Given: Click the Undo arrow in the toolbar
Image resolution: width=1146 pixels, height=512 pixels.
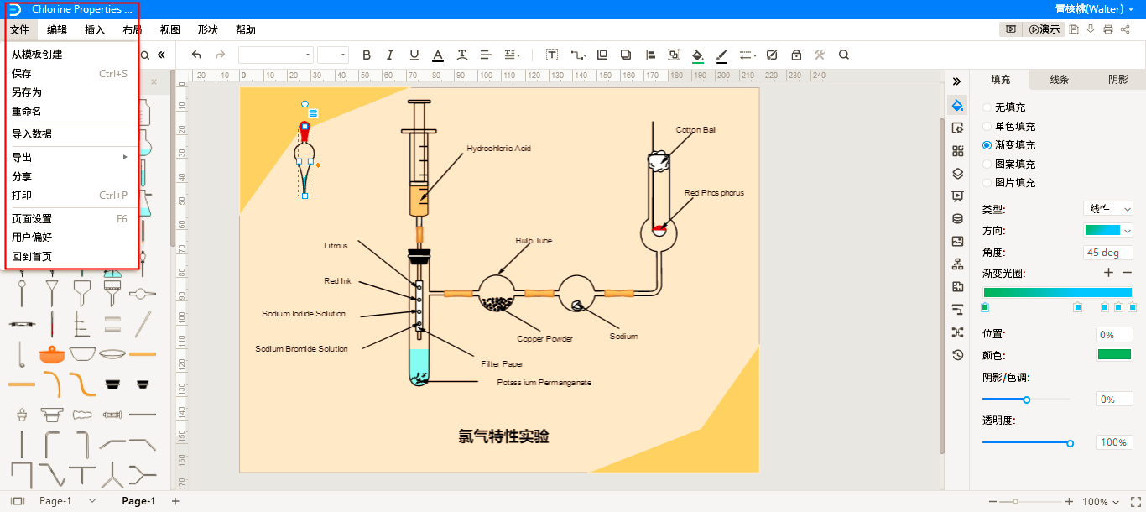Looking at the screenshot, I should pyautogui.click(x=196, y=55).
